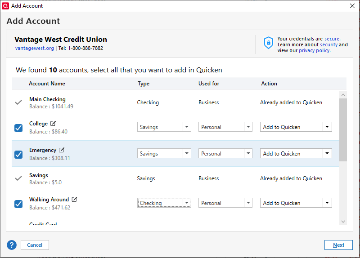The width and height of the screenshot is (360, 258).
Task: Click the blue help question mark icon
Action: pyautogui.click(x=12, y=245)
